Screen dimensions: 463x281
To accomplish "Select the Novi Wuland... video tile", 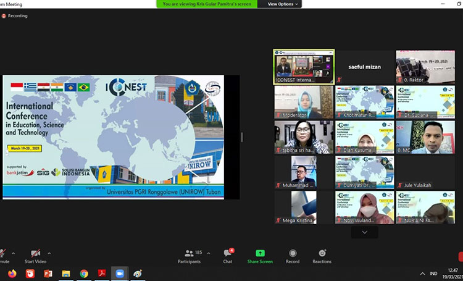I will (x=365, y=208).
